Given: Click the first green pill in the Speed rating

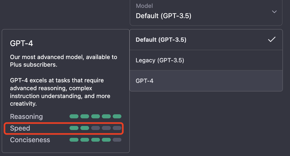Looking at the screenshot, I should tap(74, 128).
